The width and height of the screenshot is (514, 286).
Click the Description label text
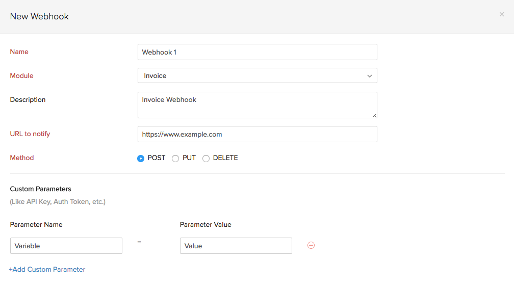pos(28,99)
